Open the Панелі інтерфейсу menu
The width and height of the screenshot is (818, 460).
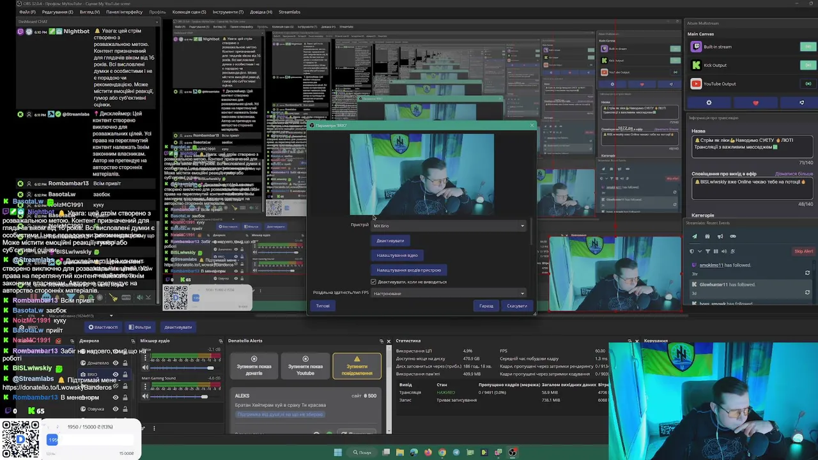(125, 12)
